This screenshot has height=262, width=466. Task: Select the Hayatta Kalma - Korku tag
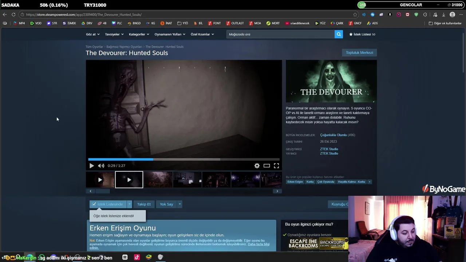click(x=351, y=182)
